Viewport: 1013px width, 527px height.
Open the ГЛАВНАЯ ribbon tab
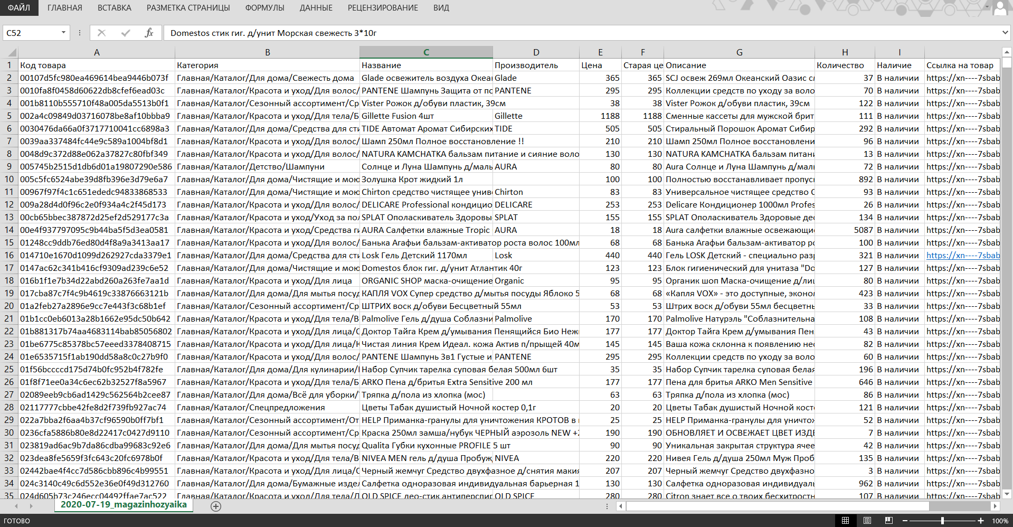tap(65, 8)
